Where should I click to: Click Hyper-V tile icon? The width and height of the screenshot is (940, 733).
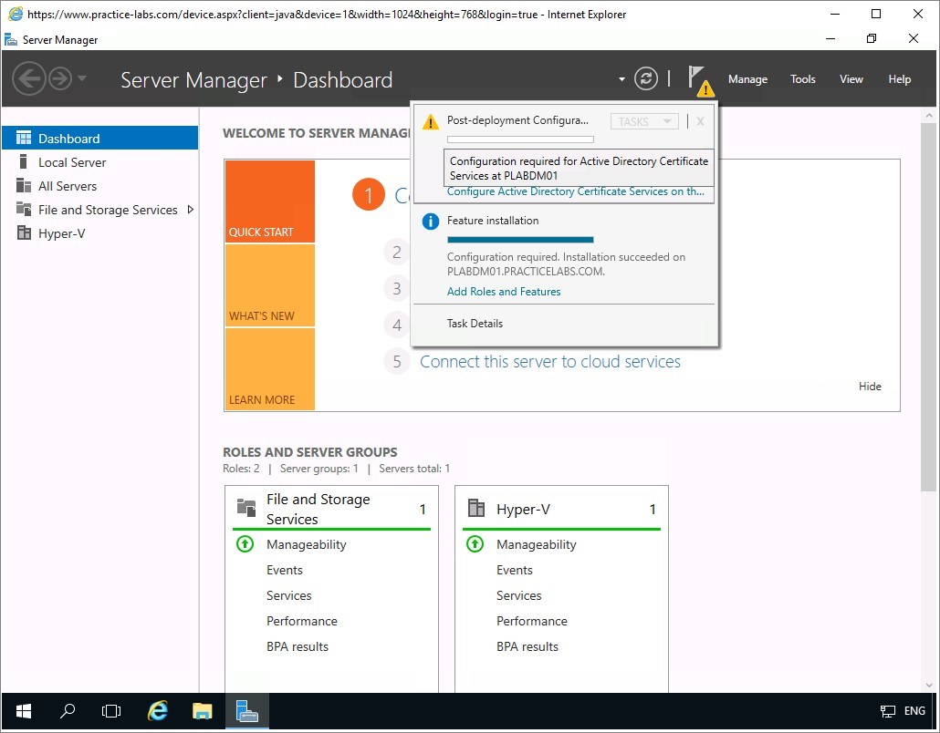click(476, 508)
